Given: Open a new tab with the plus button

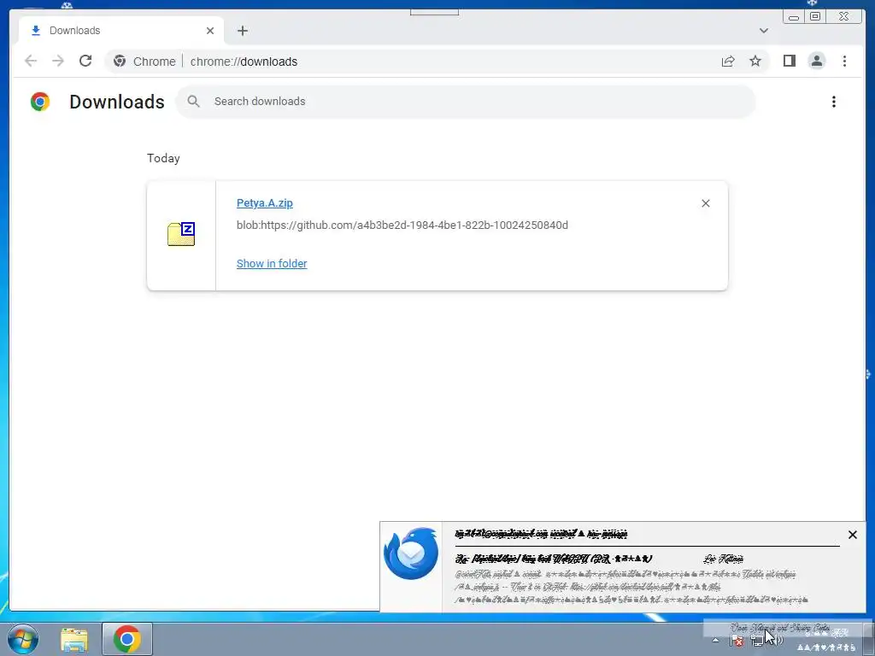Looking at the screenshot, I should 242,31.
